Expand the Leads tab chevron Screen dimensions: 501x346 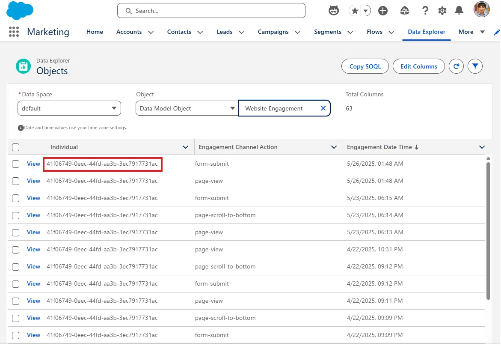(x=242, y=32)
